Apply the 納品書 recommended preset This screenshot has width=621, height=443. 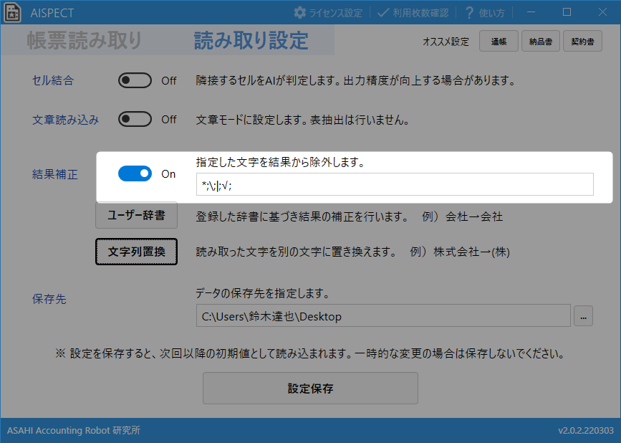point(541,42)
